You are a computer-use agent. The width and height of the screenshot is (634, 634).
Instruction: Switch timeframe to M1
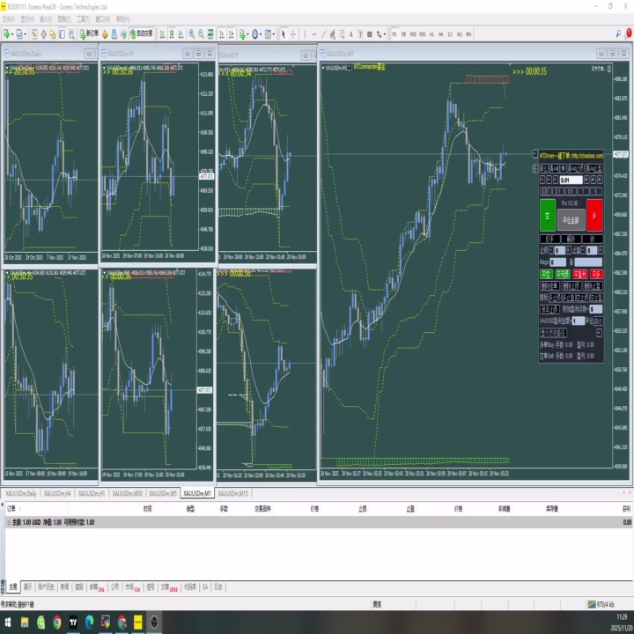(x=394, y=34)
